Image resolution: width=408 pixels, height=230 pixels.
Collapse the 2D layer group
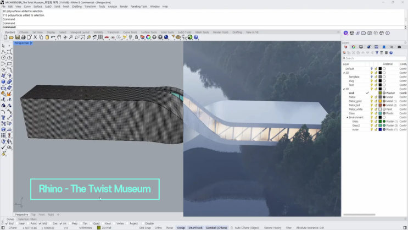pos(344,73)
